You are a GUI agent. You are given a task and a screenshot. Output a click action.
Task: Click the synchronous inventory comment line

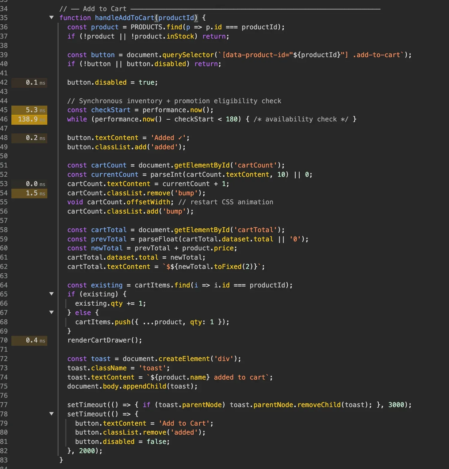point(174,101)
